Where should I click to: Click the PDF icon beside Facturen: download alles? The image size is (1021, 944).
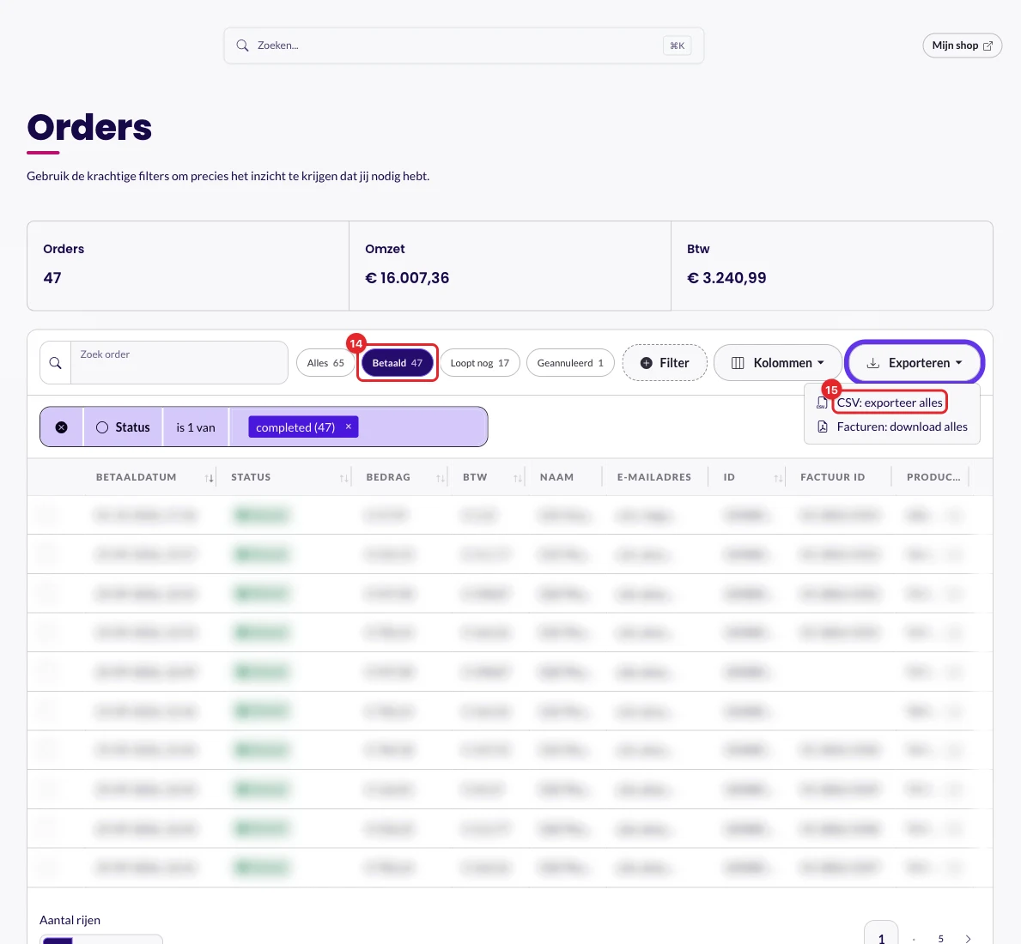coord(823,427)
